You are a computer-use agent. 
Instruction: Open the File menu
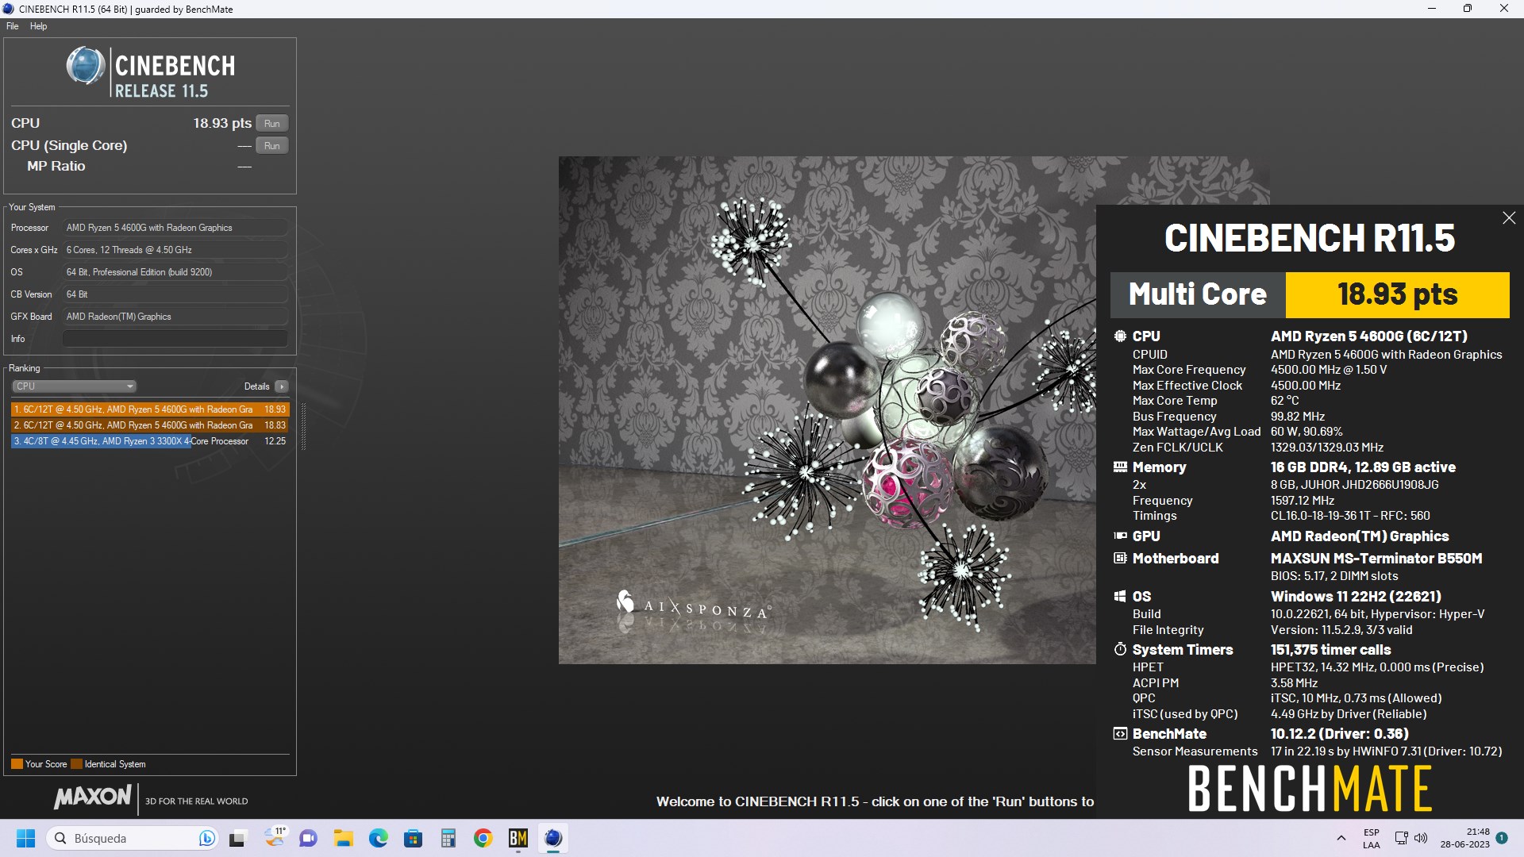pos(12,26)
